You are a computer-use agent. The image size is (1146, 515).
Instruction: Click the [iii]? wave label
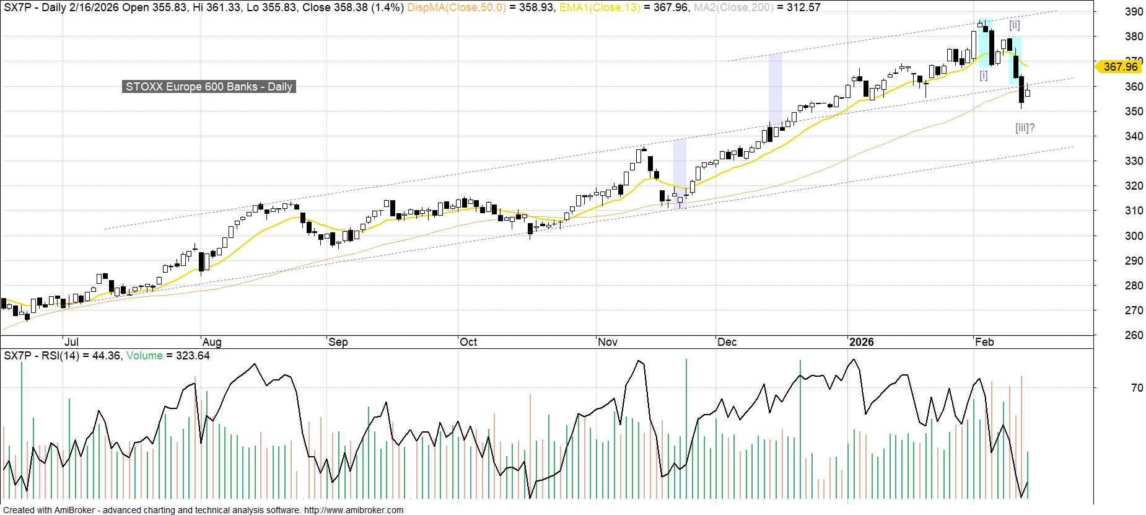click(1025, 128)
